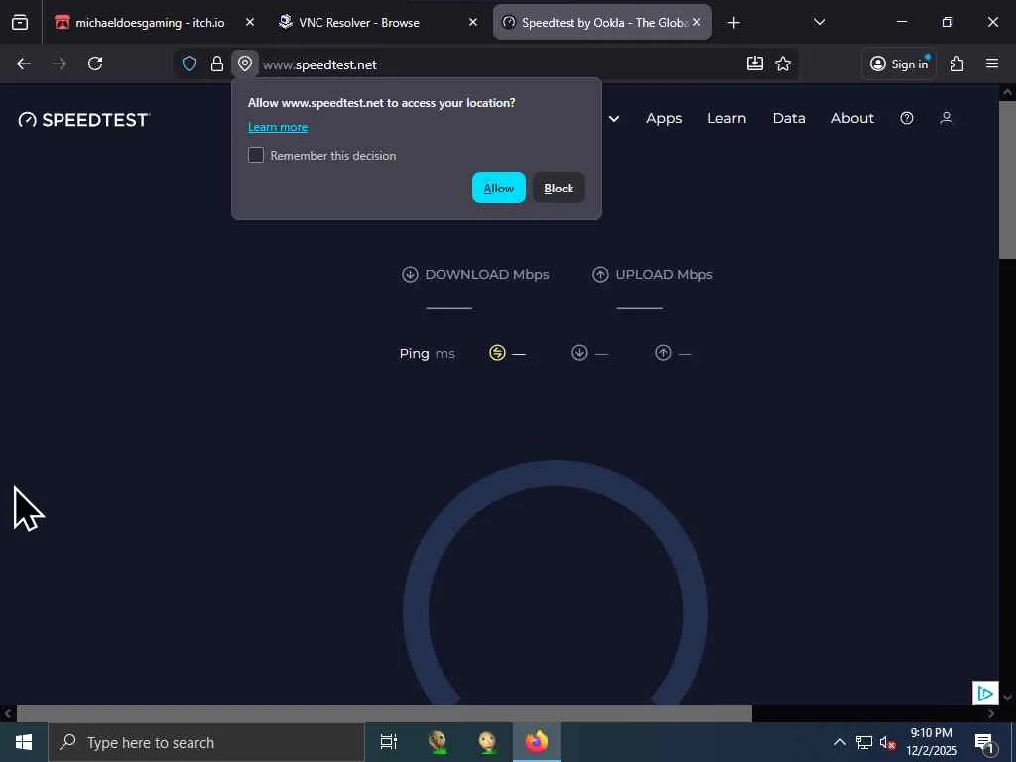
Task: Open Speedtest user account icon
Action: tap(946, 118)
